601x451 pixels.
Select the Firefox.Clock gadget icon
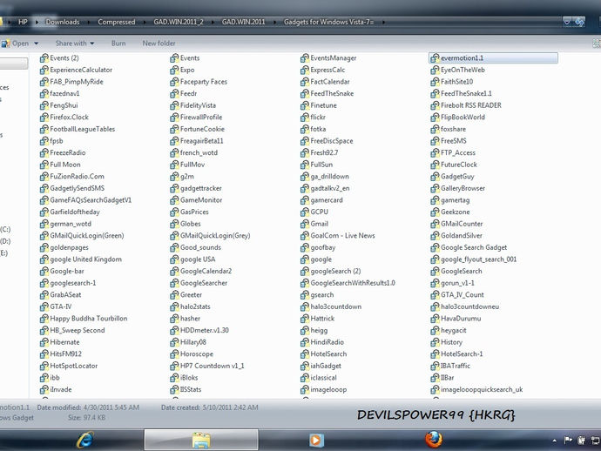click(44, 118)
